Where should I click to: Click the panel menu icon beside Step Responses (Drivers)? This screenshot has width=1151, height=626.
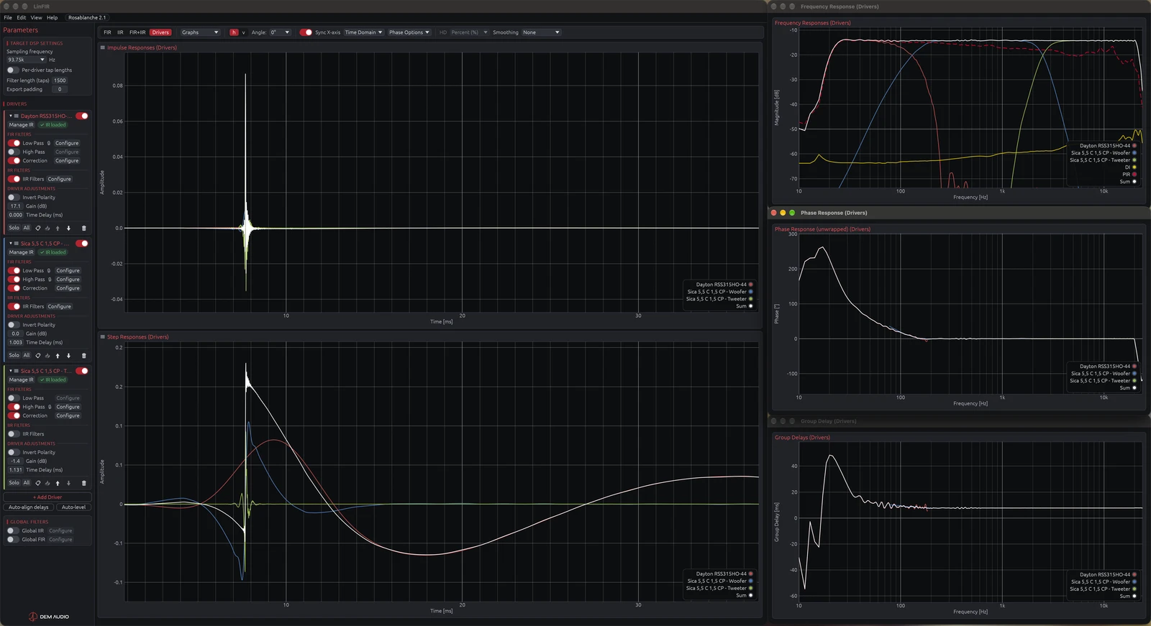(x=102, y=336)
